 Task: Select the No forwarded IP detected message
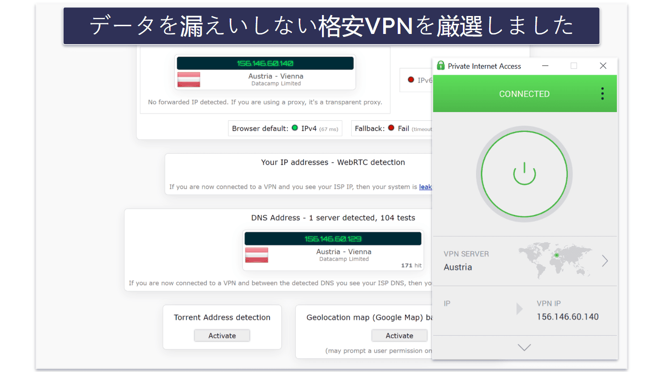click(265, 102)
